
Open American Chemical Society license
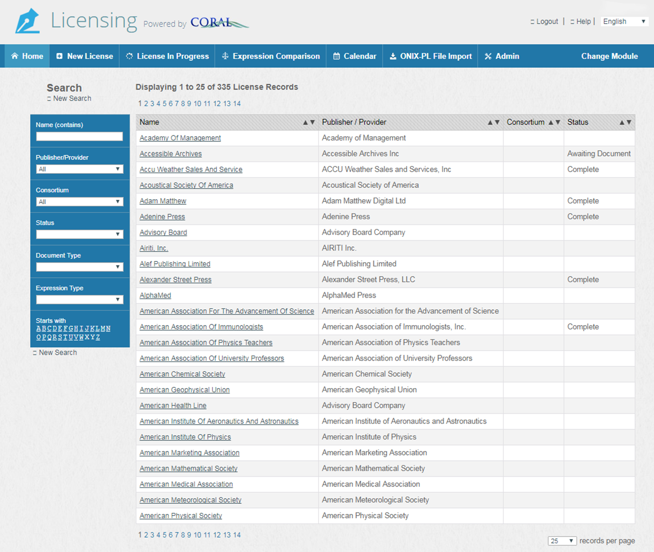[x=182, y=374]
